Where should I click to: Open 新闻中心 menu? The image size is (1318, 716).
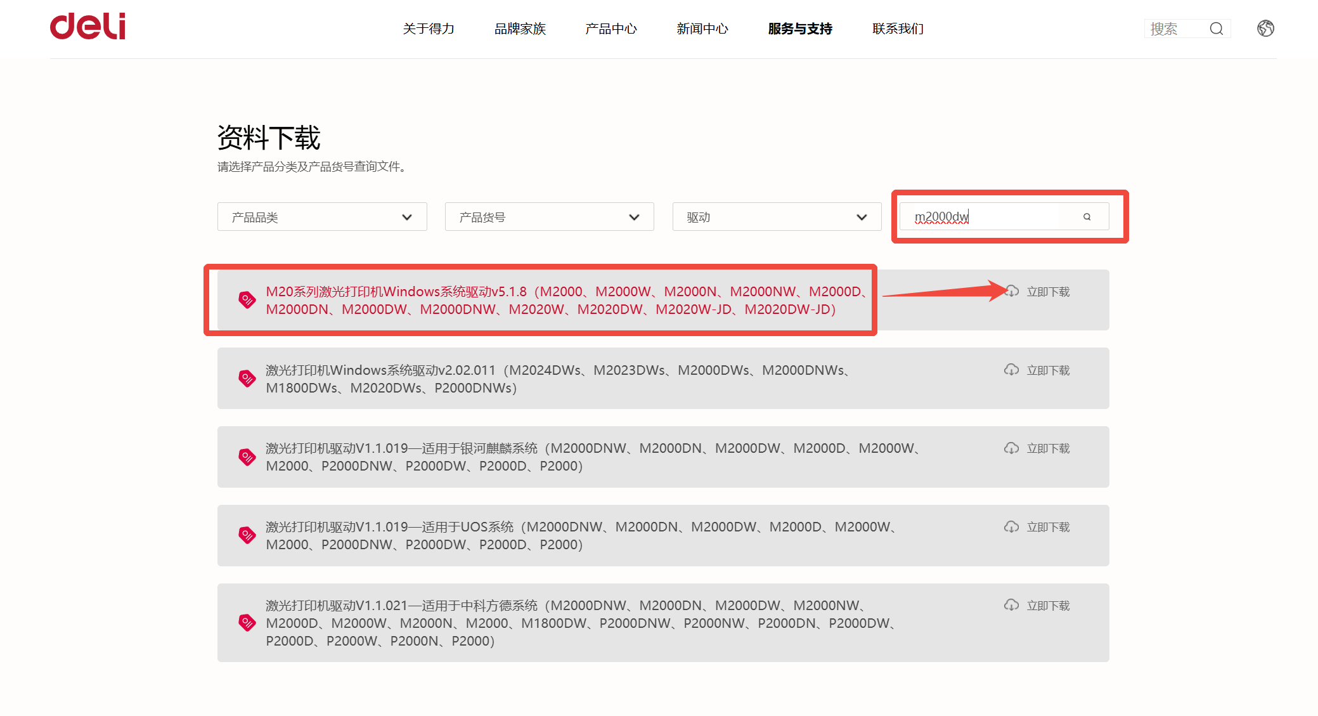(702, 29)
